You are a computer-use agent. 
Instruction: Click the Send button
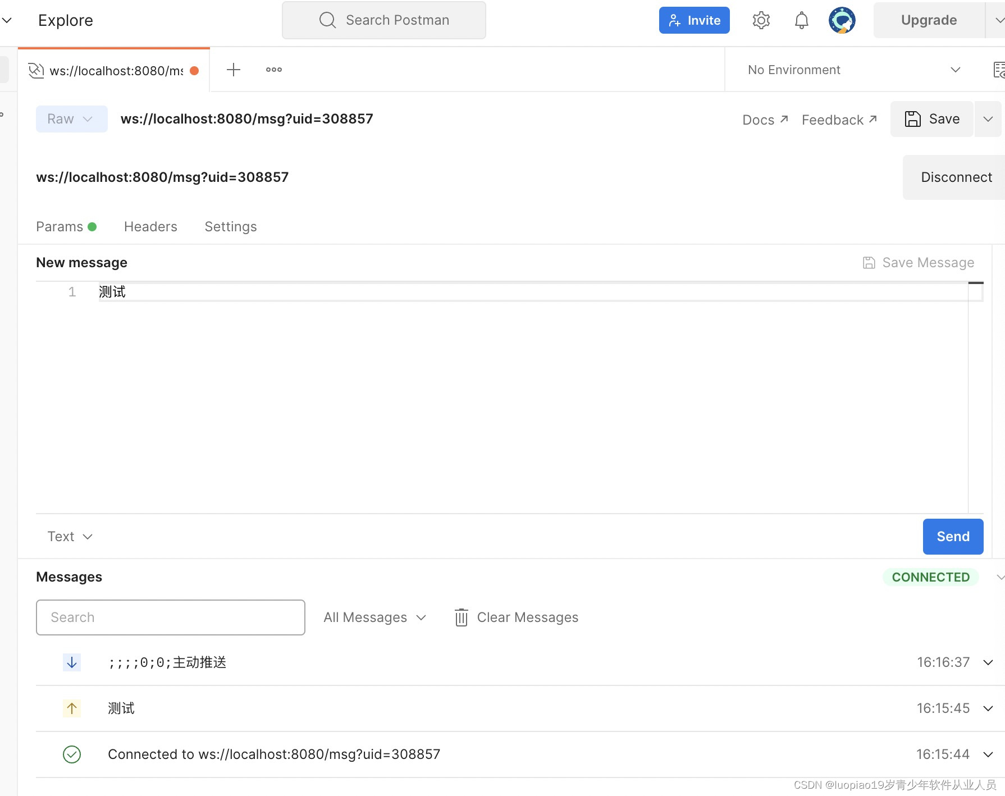pos(952,536)
